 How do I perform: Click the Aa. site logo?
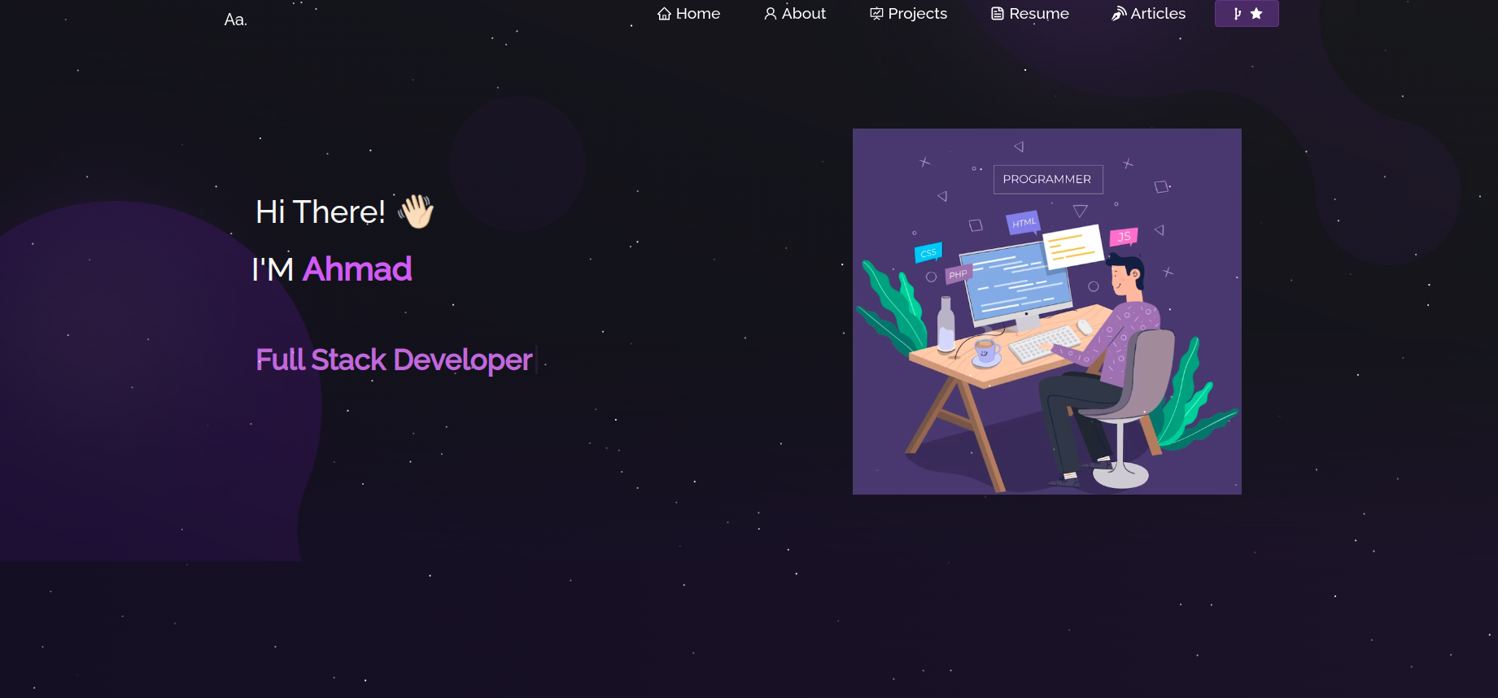[235, 20]
